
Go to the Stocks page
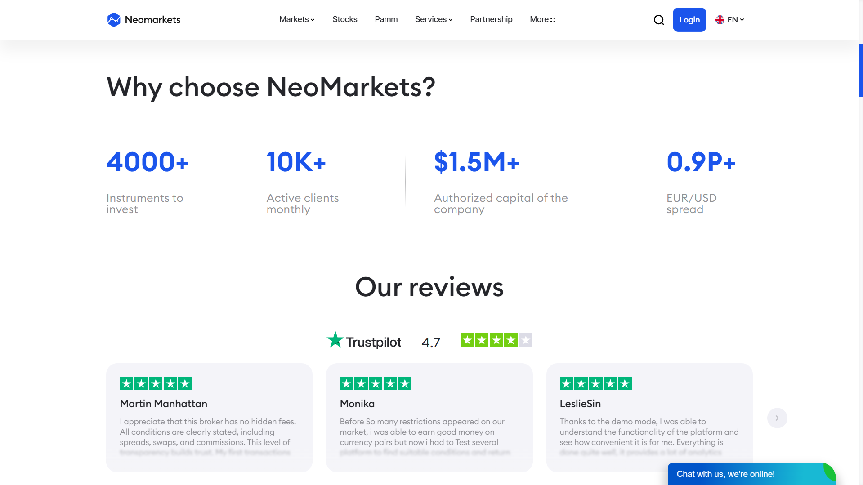345,19
